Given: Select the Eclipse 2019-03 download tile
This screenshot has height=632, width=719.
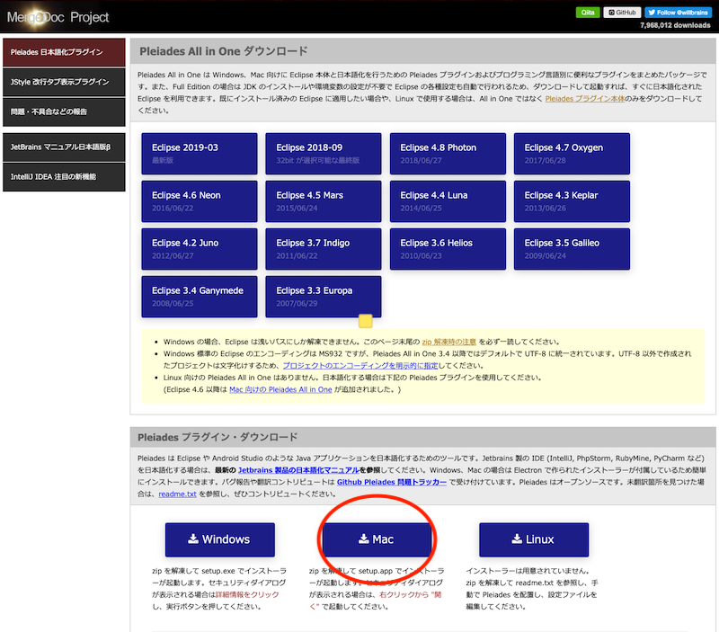Looking at the screenshot, I should click(x=200, y=154).
